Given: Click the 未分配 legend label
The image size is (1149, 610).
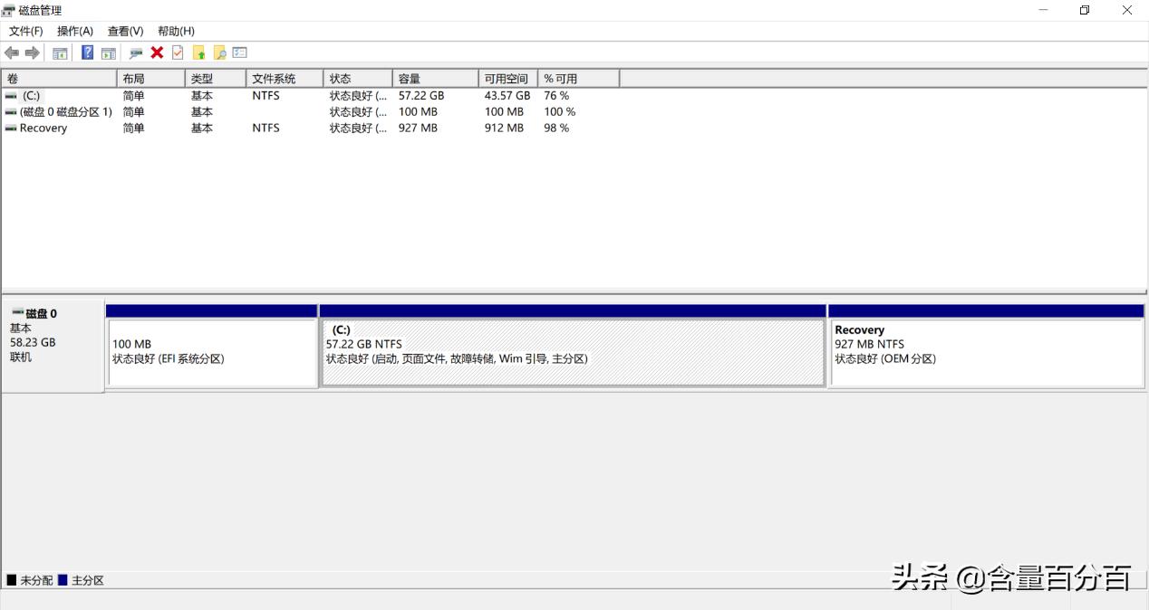Looking at the screenshot, I should coord(37,580).
